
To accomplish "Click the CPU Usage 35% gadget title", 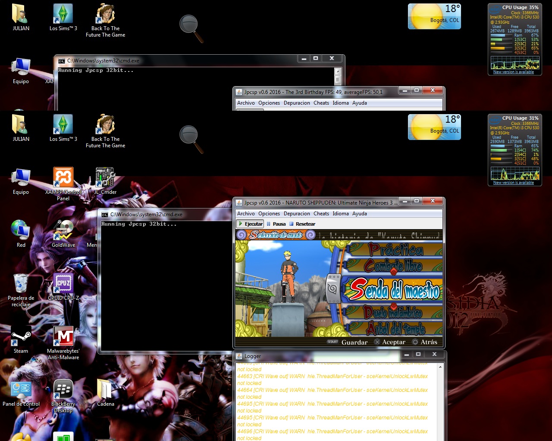I will 520,7.
